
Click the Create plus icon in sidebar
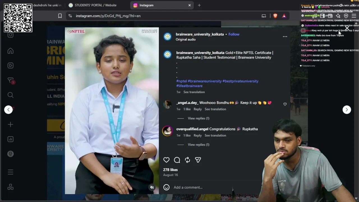(x=10, y=124)
